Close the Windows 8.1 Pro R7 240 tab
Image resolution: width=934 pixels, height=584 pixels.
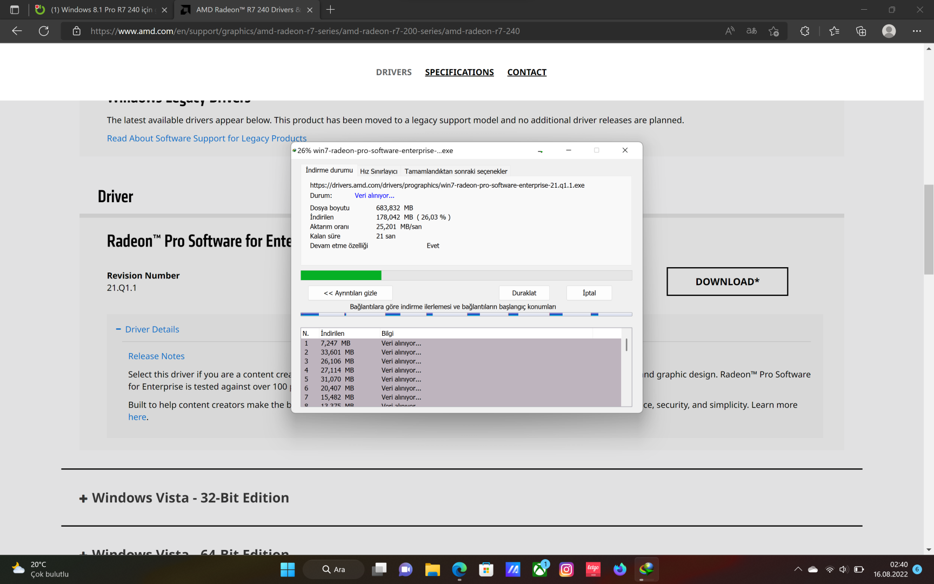coord(164,10)
